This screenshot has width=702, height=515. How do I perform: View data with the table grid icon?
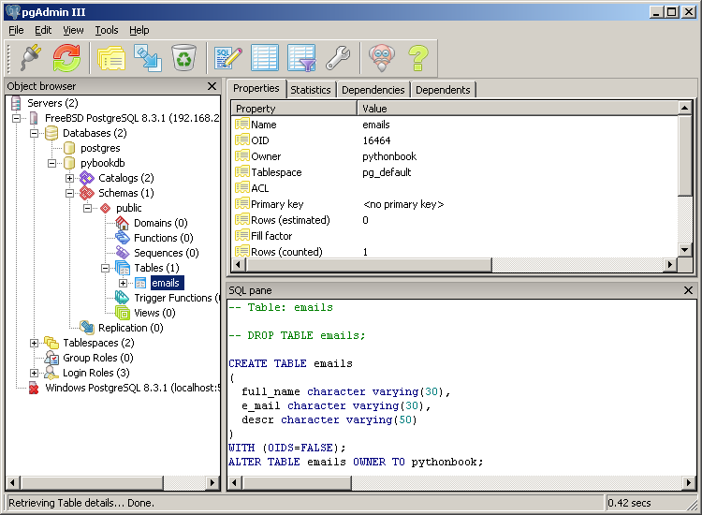(x=265, y=58)
